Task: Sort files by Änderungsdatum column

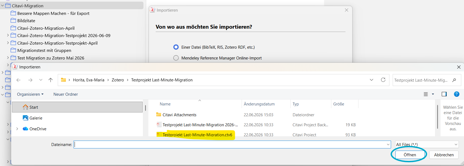Action: tap(259, 104)
